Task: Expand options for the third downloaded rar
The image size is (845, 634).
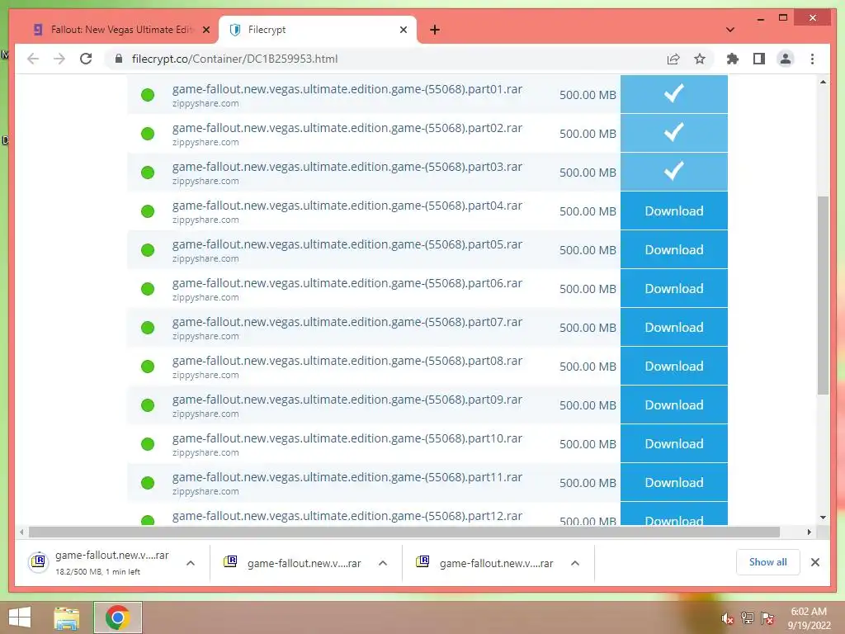Action: [x=575, y=563]
